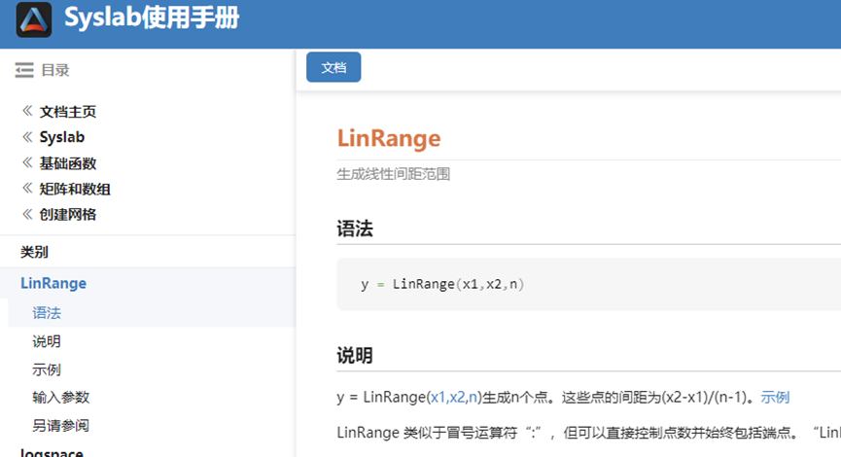This screenshot has width=841, height=457.
Task: Open the Syslab使用手册 title
Action: (152, 18)
